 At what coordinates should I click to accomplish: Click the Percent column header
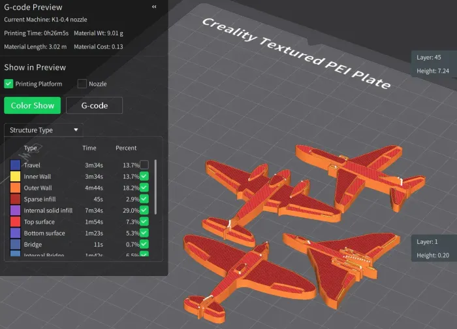tap(126, 148)
